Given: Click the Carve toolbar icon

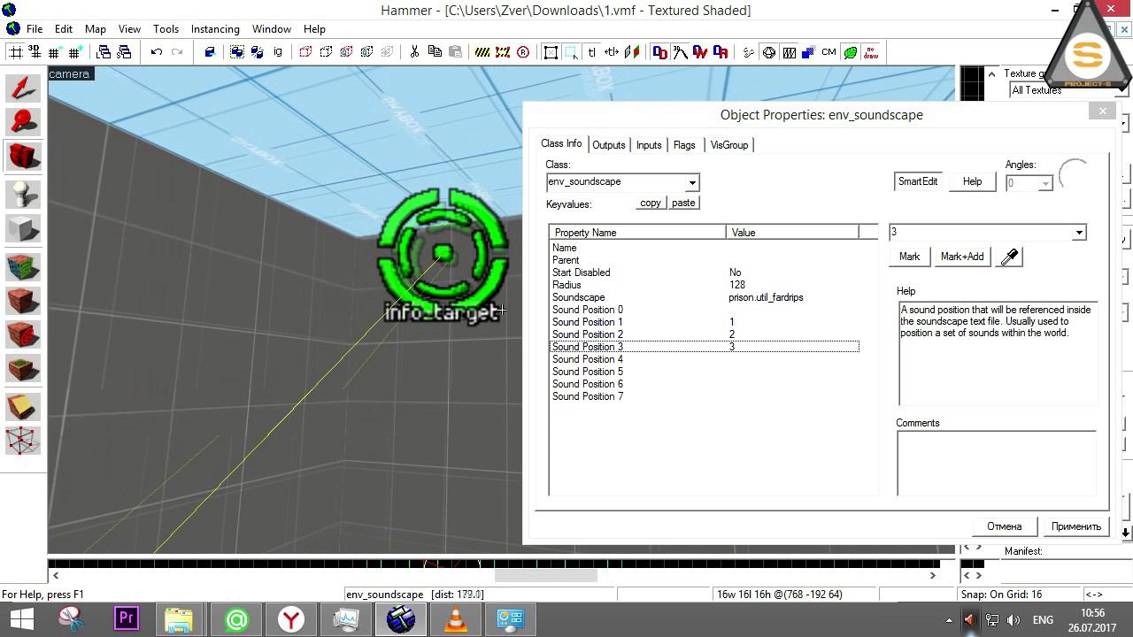Looking at the screenshot, I should (x=210, y=52).
